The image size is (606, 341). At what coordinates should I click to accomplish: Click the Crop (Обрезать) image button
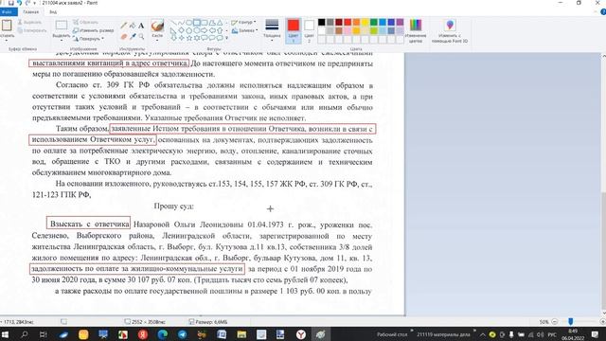pyautogui.click(x=86, y=22)
